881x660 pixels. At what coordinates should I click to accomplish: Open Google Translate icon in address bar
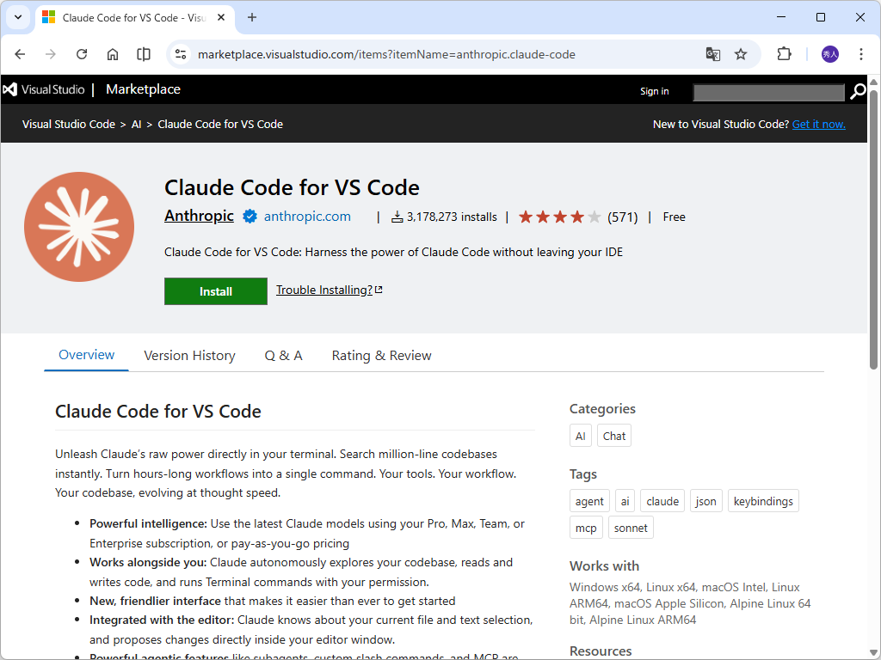click(713, 53)
